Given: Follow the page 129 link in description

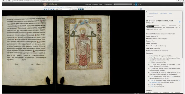Looking at the screenshot, I should click(173, 76).
